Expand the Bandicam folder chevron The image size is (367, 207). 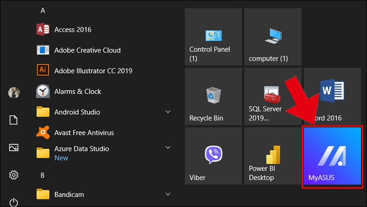(x=168, y=194)
